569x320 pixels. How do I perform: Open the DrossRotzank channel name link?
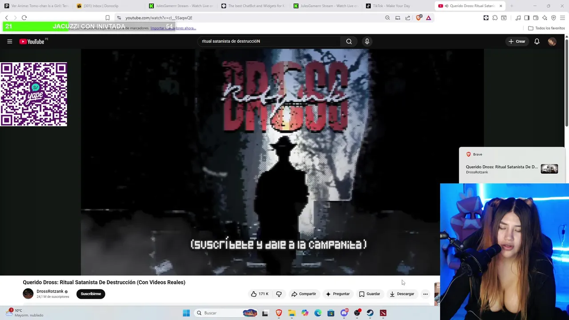[x=50, y=292]
